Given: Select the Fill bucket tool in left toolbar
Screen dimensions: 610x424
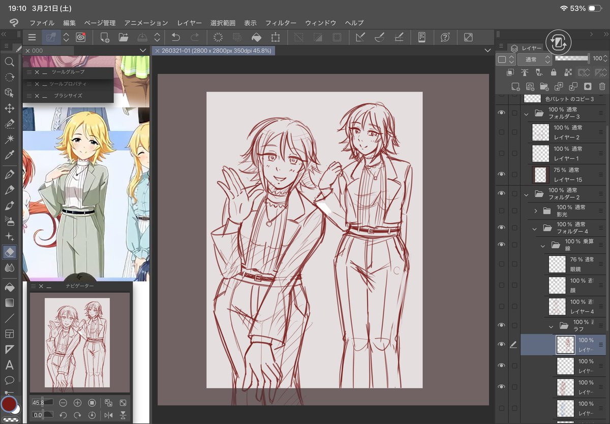Looking at the screenshot, I should coord(9,287).
